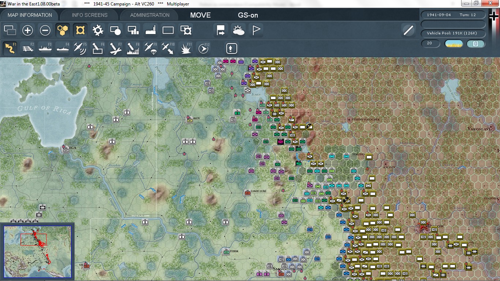The height and width of the screenshot is (281, 500).
Task: Select the movement mode tool (F1)
Action: (10, 48)
